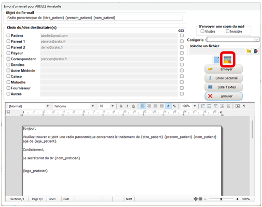Check the Patient recipient checkbox
Viewport: 262px width, 207px height.
coord(8,35)
